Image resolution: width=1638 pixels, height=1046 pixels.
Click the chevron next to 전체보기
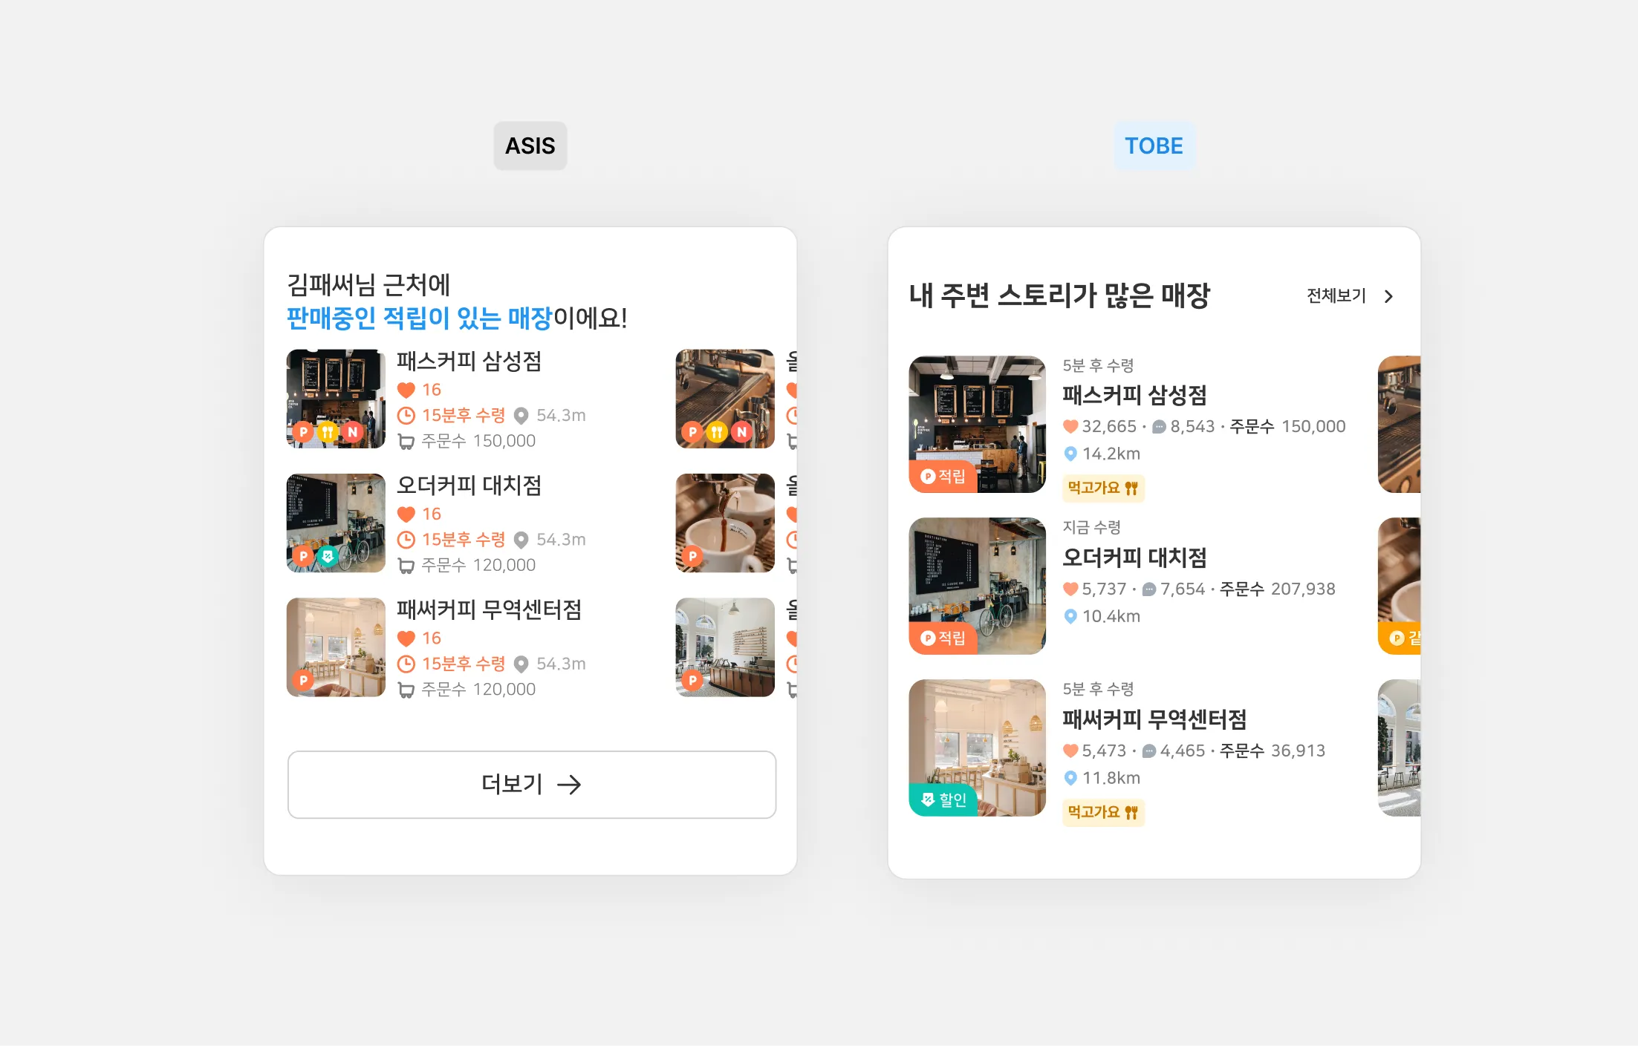point(1388,296)
